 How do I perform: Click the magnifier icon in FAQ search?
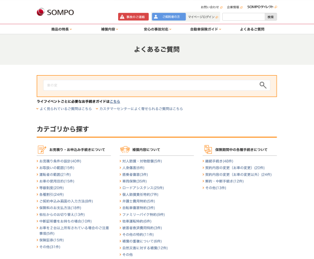click(263, 85)
